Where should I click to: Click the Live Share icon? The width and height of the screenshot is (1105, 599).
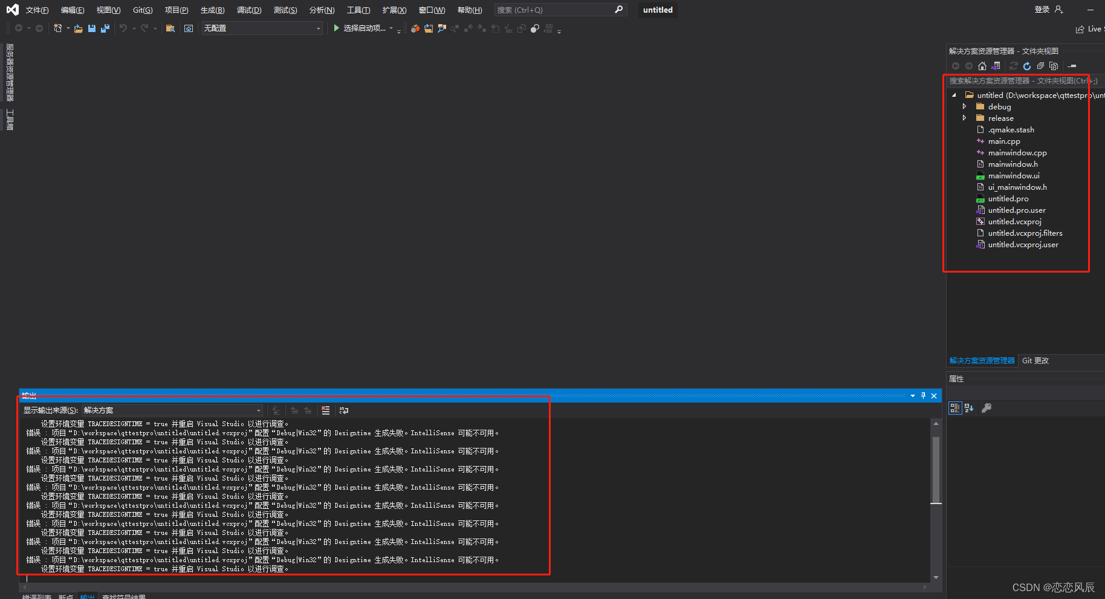coord(1080,29)
